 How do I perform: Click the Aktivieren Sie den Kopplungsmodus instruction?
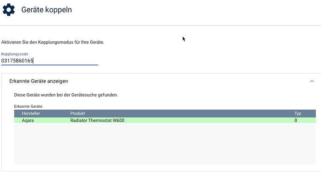53,42
